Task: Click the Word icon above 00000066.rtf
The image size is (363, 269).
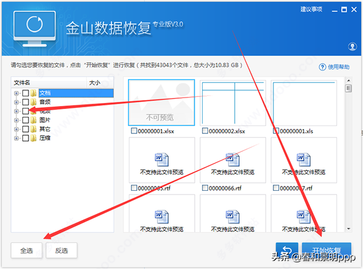Action: [233, 159]
